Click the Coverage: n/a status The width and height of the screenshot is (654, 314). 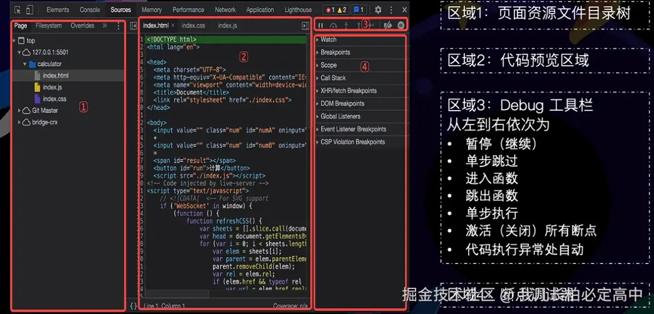tap(290, 306)
